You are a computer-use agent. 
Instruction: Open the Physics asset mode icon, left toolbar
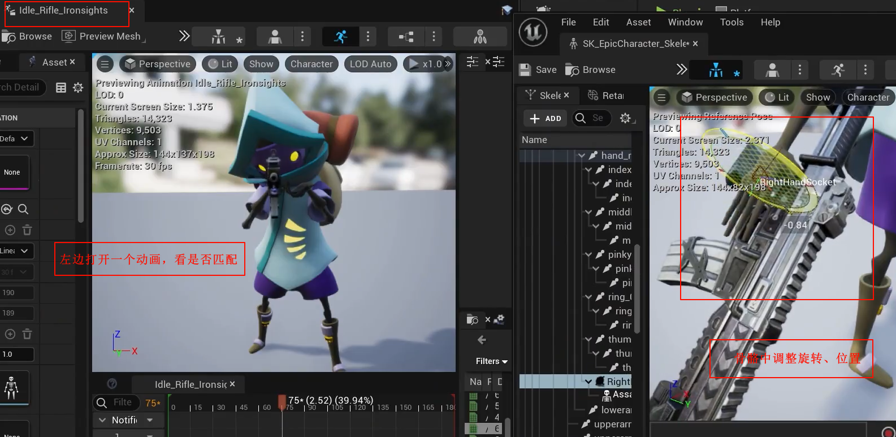480,37
